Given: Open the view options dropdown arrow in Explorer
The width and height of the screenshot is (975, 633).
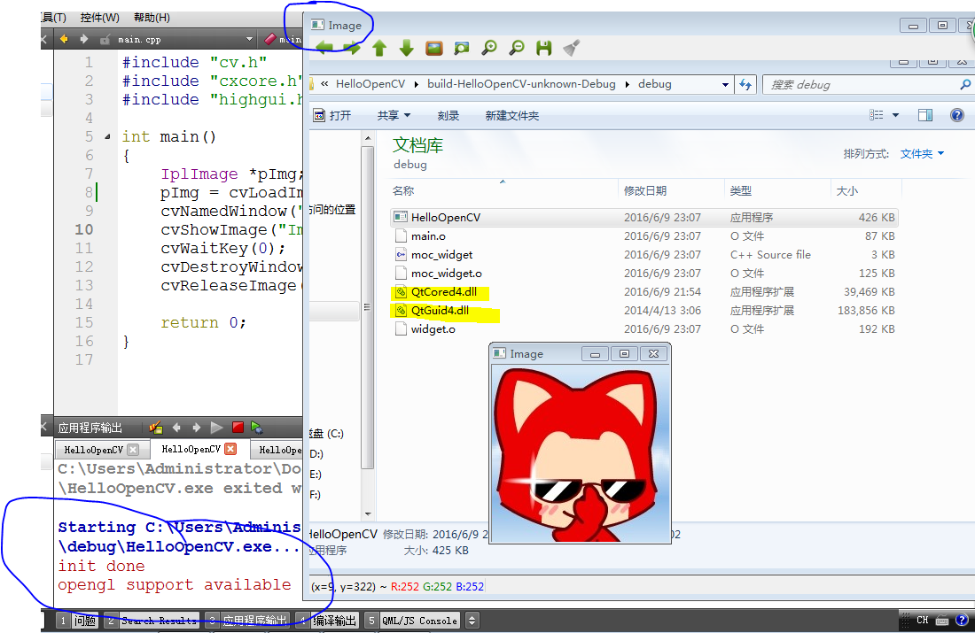Looking at the screenshot, I should click(x=895, y=115).
